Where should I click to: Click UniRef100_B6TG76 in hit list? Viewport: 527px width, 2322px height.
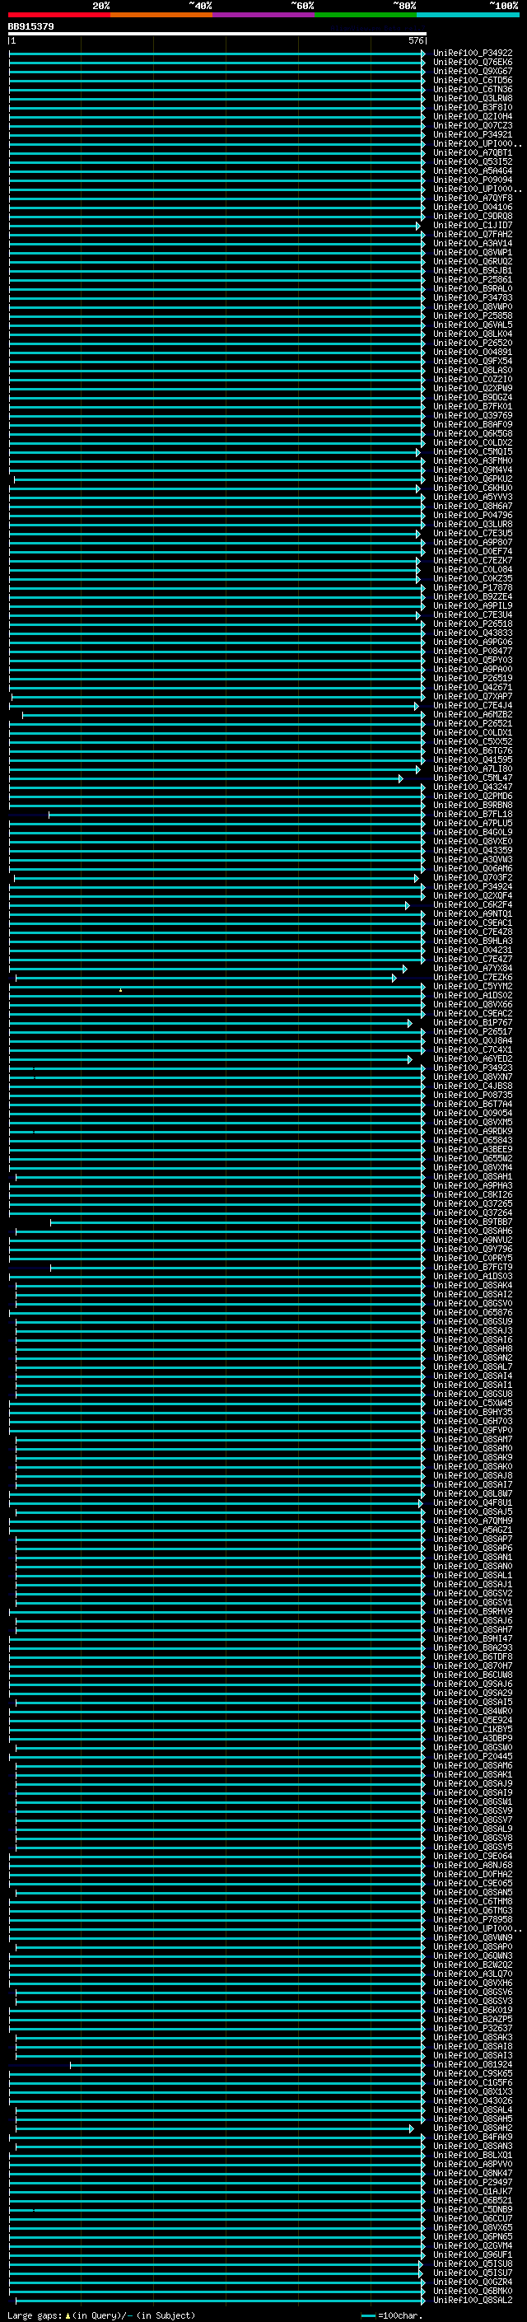(473, 751)
